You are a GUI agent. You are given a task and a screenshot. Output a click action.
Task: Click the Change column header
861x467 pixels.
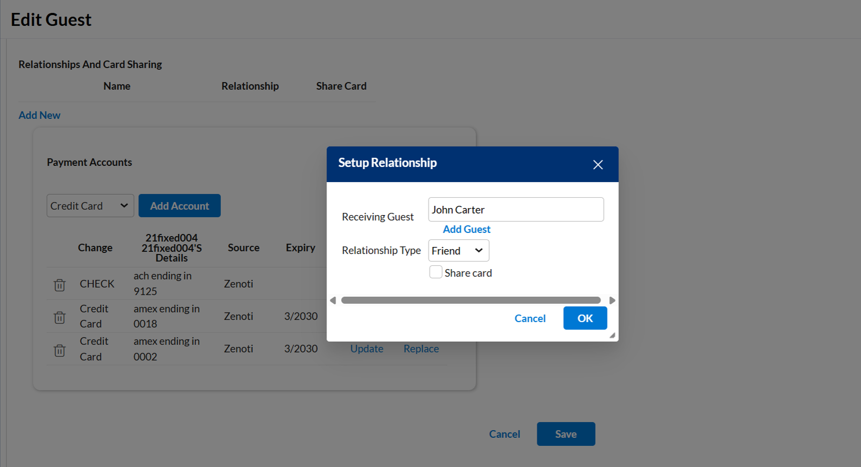95,248
